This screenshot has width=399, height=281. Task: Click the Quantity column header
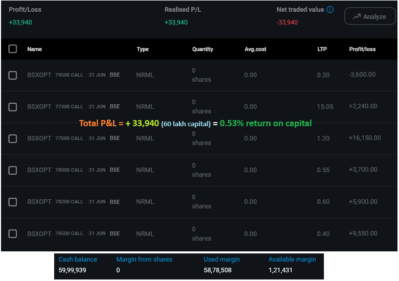[202, 49]
